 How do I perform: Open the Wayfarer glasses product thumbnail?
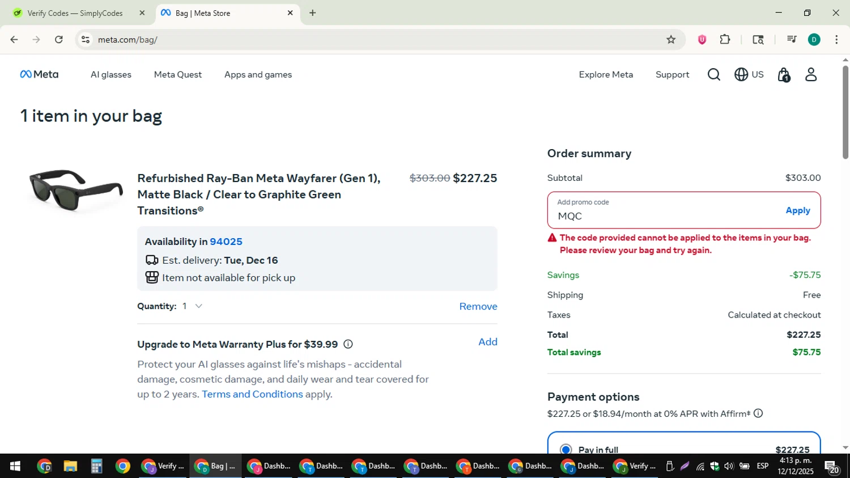[75, 191]
